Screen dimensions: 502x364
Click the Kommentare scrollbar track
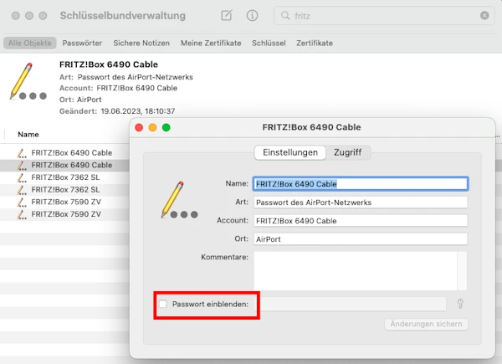[463, 271]
